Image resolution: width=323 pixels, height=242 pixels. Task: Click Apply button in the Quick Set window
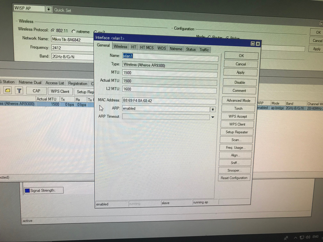316,49
